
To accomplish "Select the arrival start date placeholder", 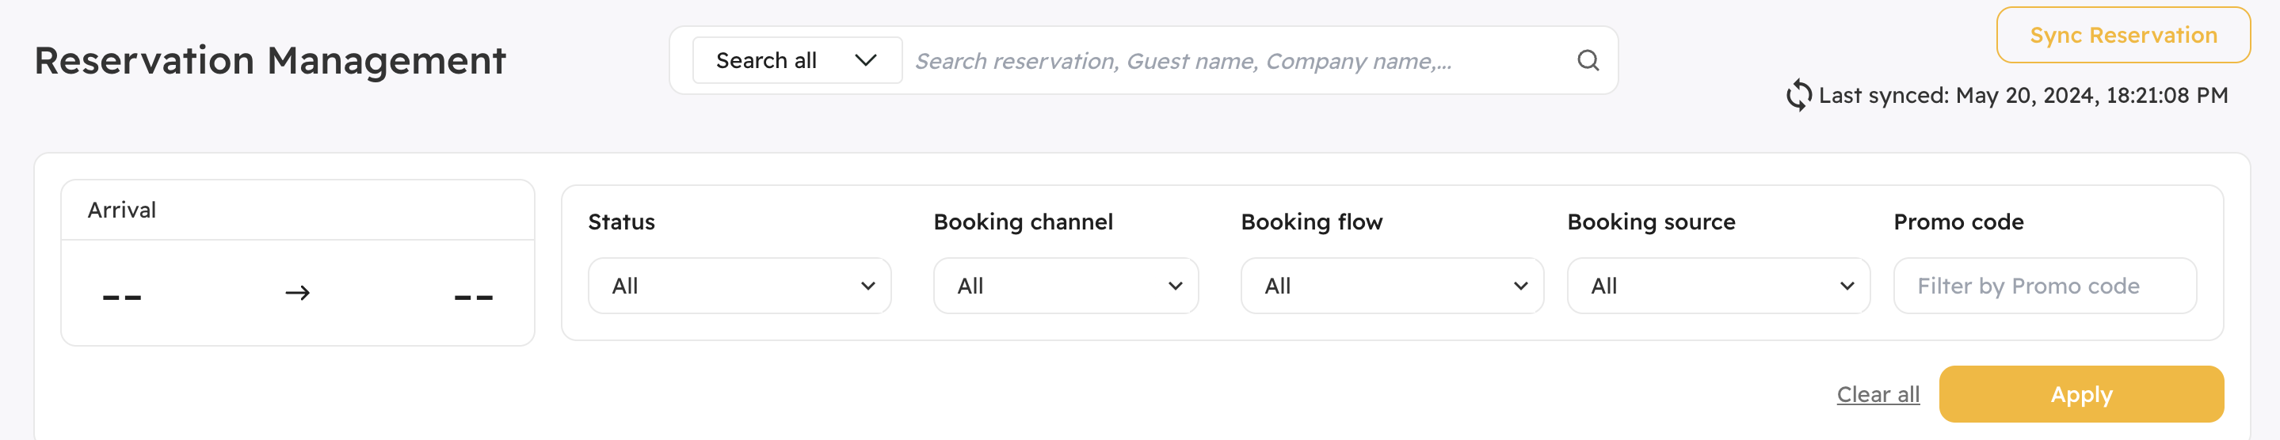I will pos(122,298).
